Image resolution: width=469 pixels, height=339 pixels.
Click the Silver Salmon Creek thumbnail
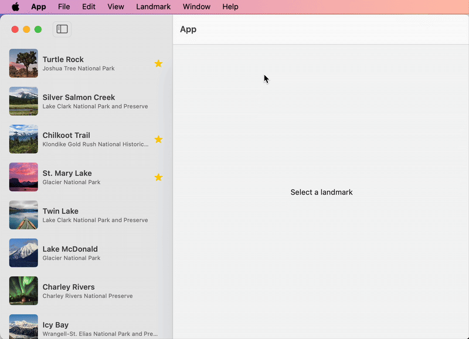point(23,101)
